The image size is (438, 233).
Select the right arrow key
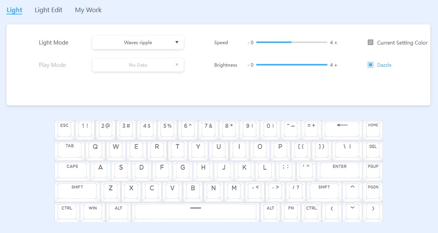373,211
